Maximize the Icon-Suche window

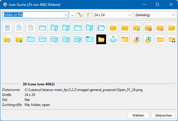157,4
